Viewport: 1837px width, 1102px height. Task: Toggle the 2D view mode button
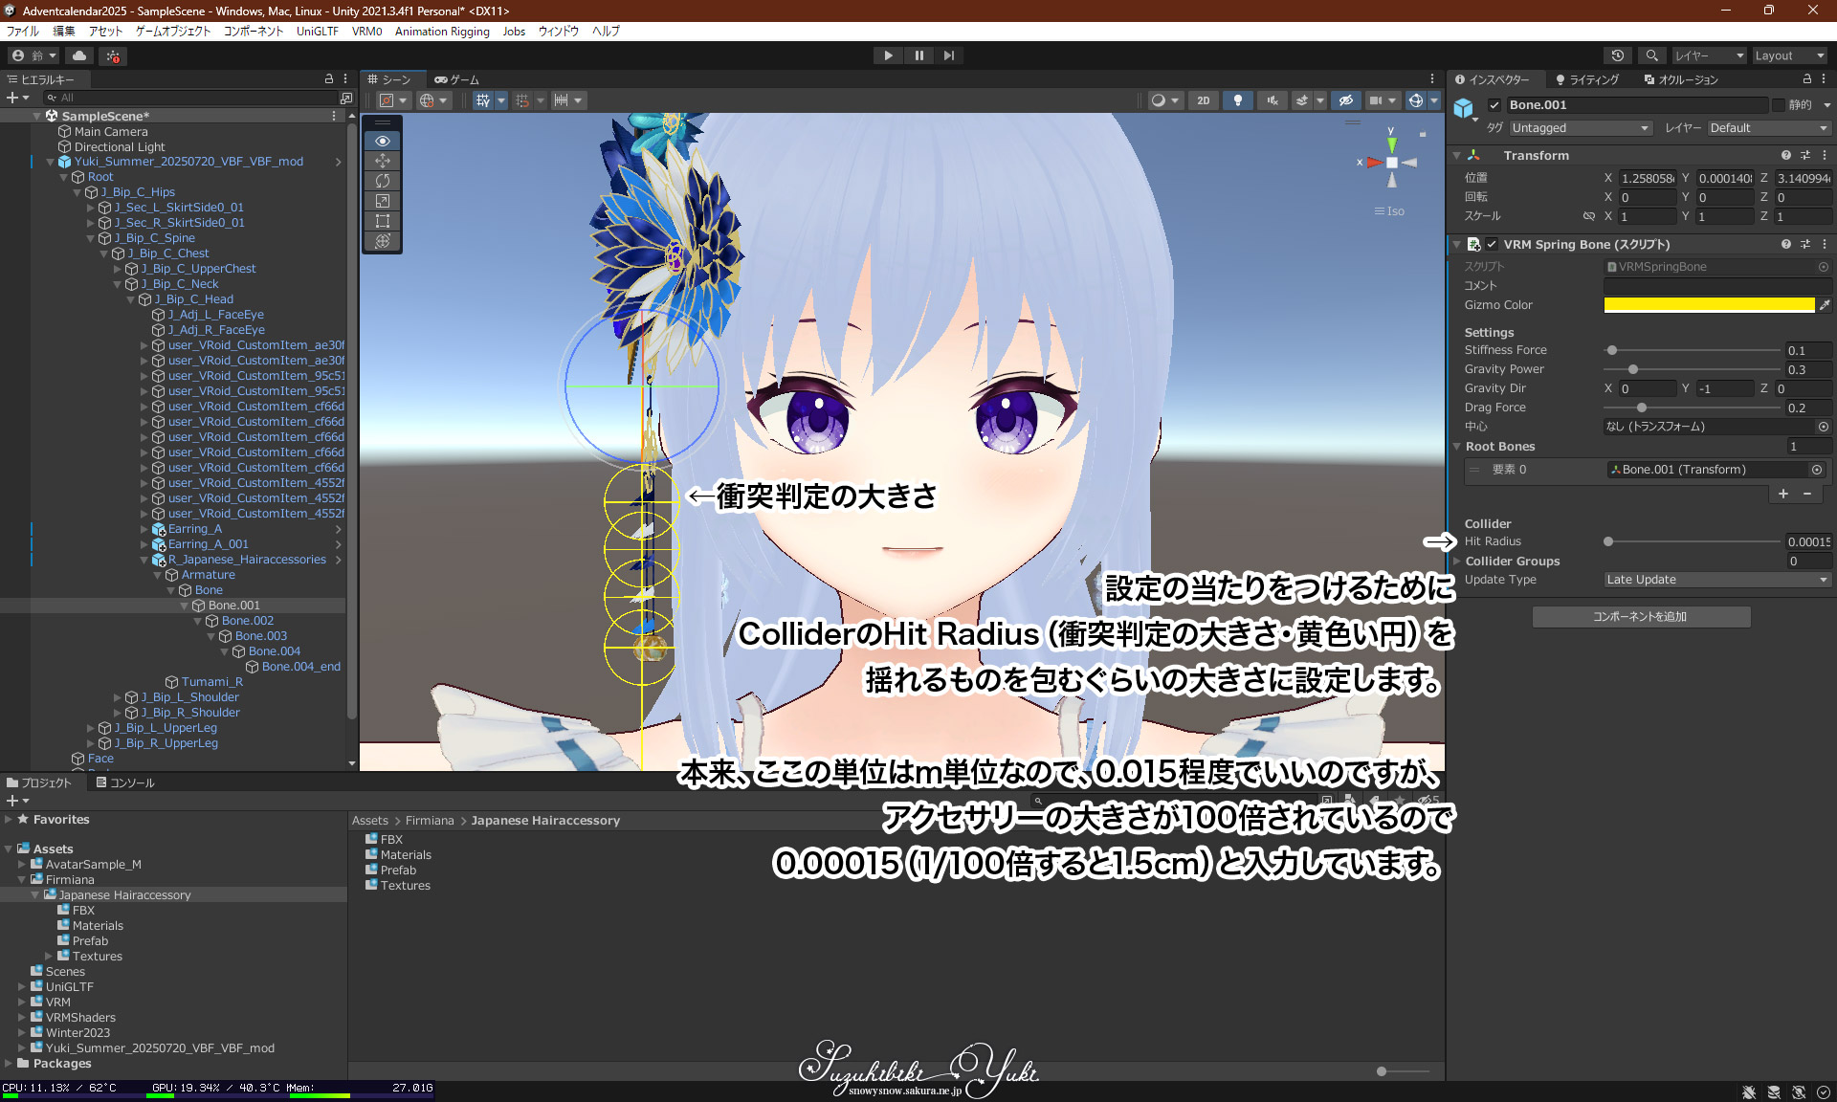[x=1203, y=100]
